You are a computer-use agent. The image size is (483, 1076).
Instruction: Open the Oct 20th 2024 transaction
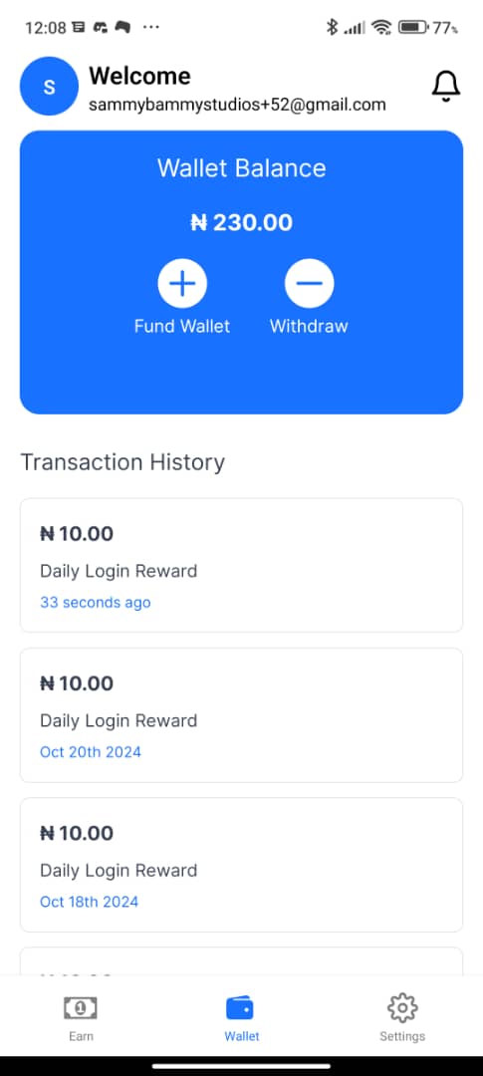click(x=241, y=715)
